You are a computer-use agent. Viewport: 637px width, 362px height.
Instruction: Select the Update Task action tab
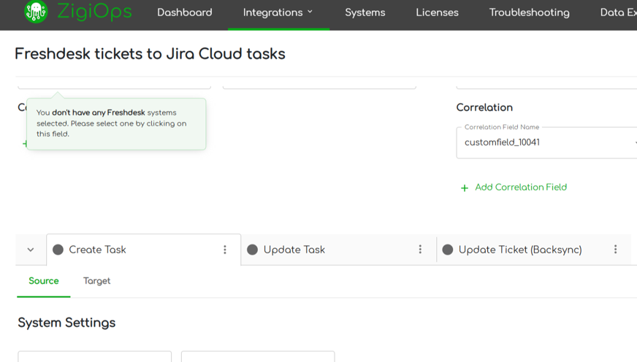click(x=294, y=250)
